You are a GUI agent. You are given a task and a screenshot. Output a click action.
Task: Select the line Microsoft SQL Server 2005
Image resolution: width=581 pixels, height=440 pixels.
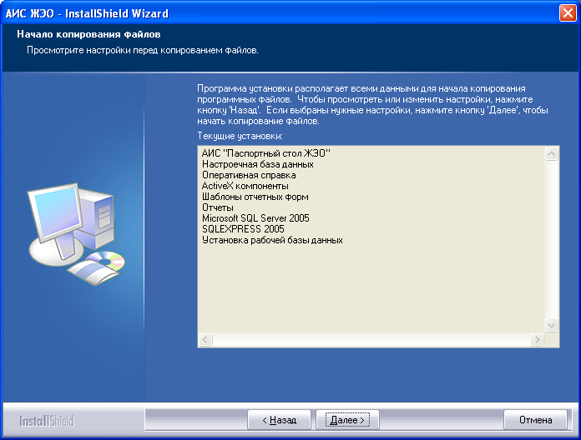pos(255,218)
